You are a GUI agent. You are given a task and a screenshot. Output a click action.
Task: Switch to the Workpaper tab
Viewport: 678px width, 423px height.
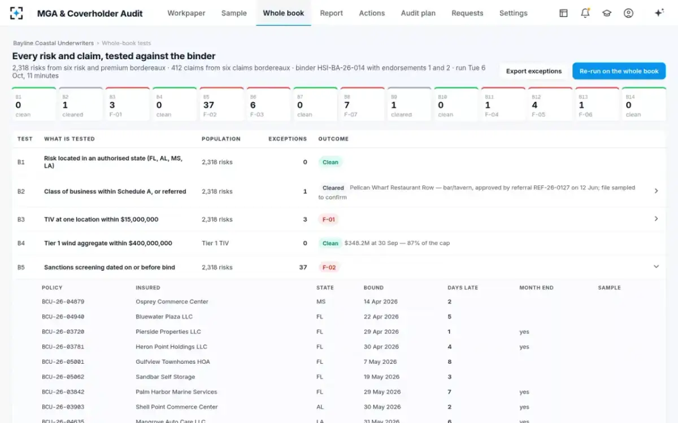pos(186,13)
